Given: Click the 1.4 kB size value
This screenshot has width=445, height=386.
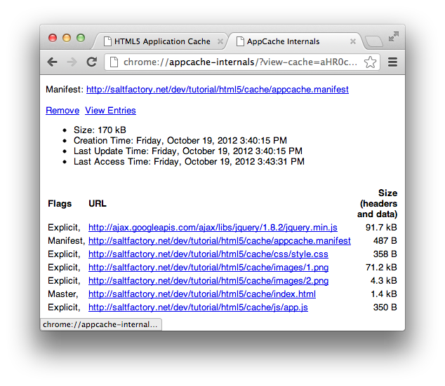Looking at the screenshot, I should pyautogui.click(x=384, y=294).
